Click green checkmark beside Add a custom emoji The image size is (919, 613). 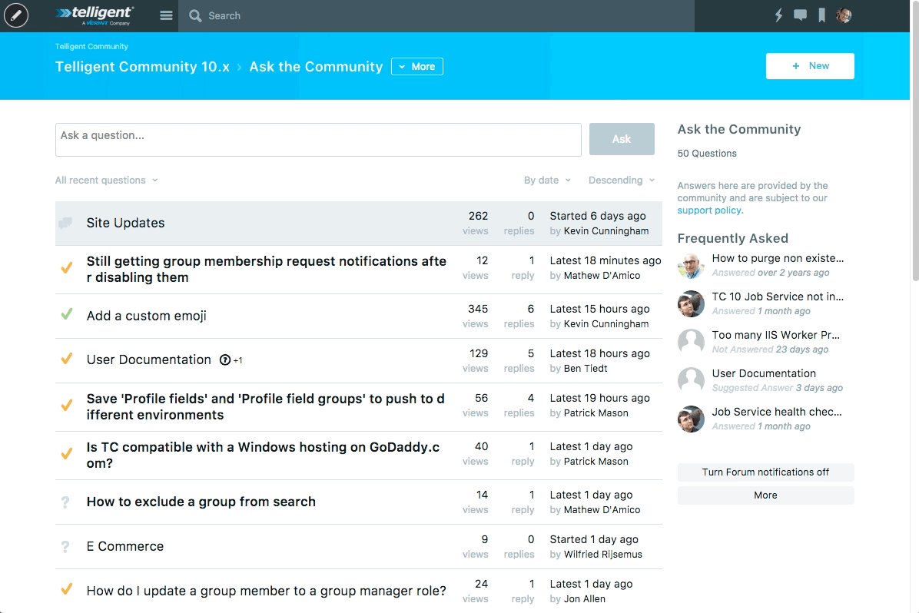tap(67, 314)
